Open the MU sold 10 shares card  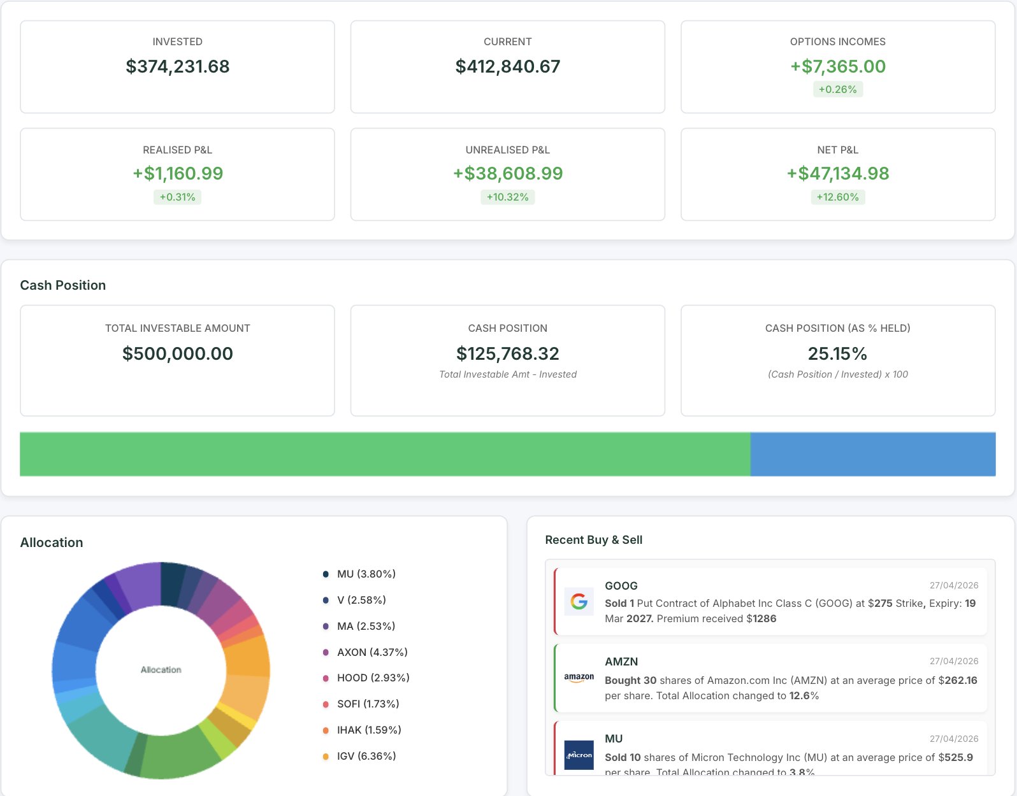click(x=770, y=748)
